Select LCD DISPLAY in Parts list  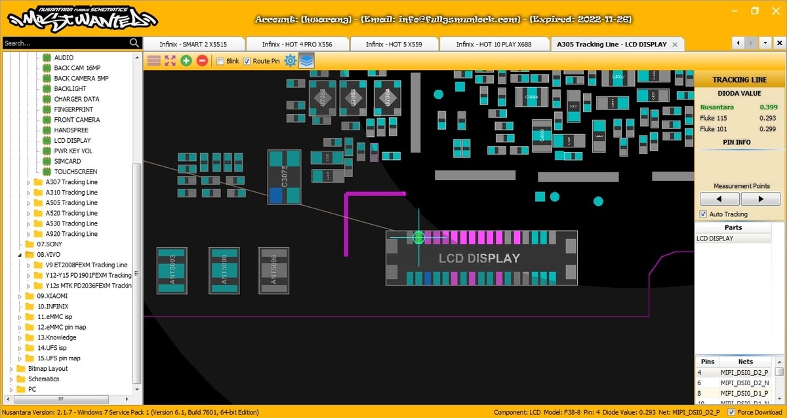click(x=733, y=238)
